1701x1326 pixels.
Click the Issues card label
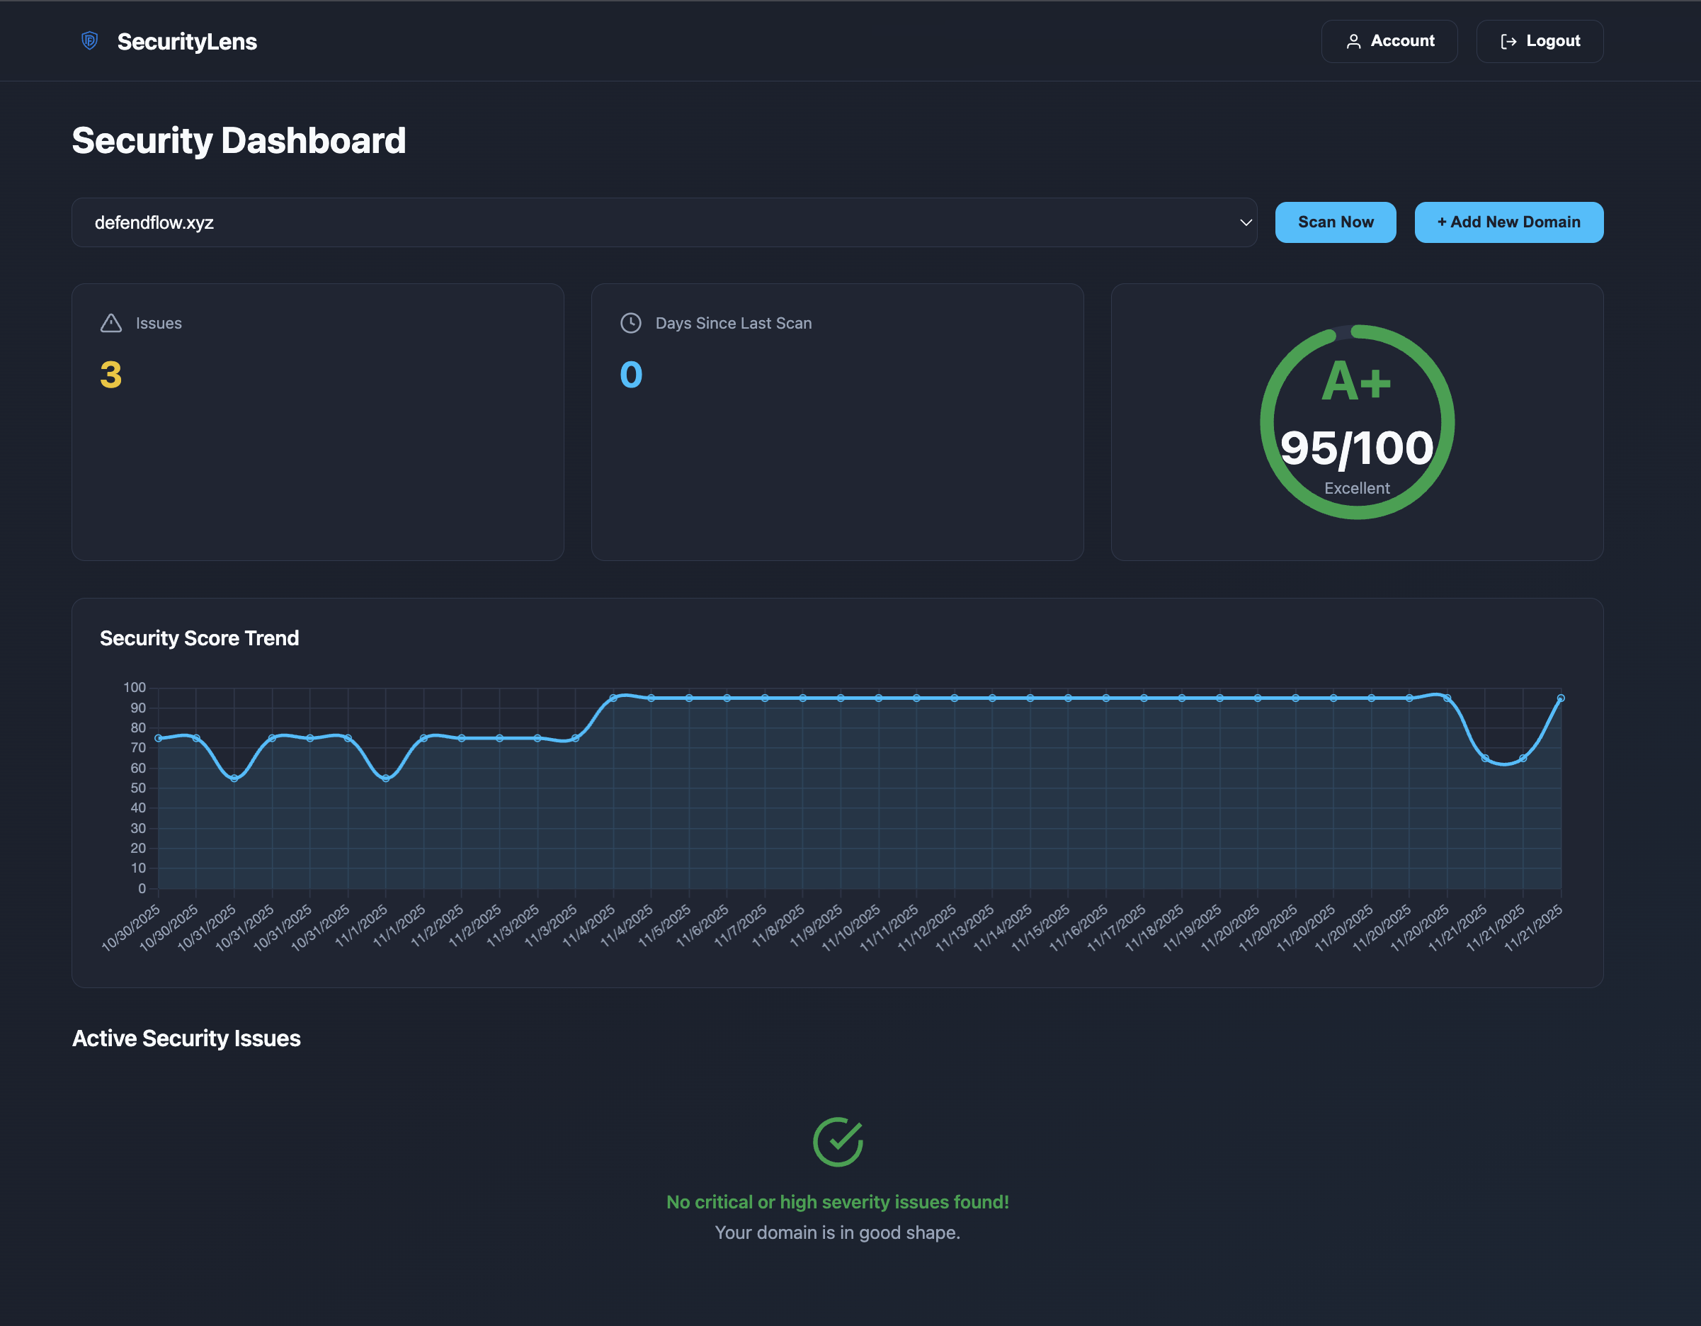[159, 323]
